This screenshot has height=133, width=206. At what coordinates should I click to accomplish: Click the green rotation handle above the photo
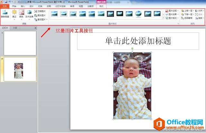pos(132,48)
